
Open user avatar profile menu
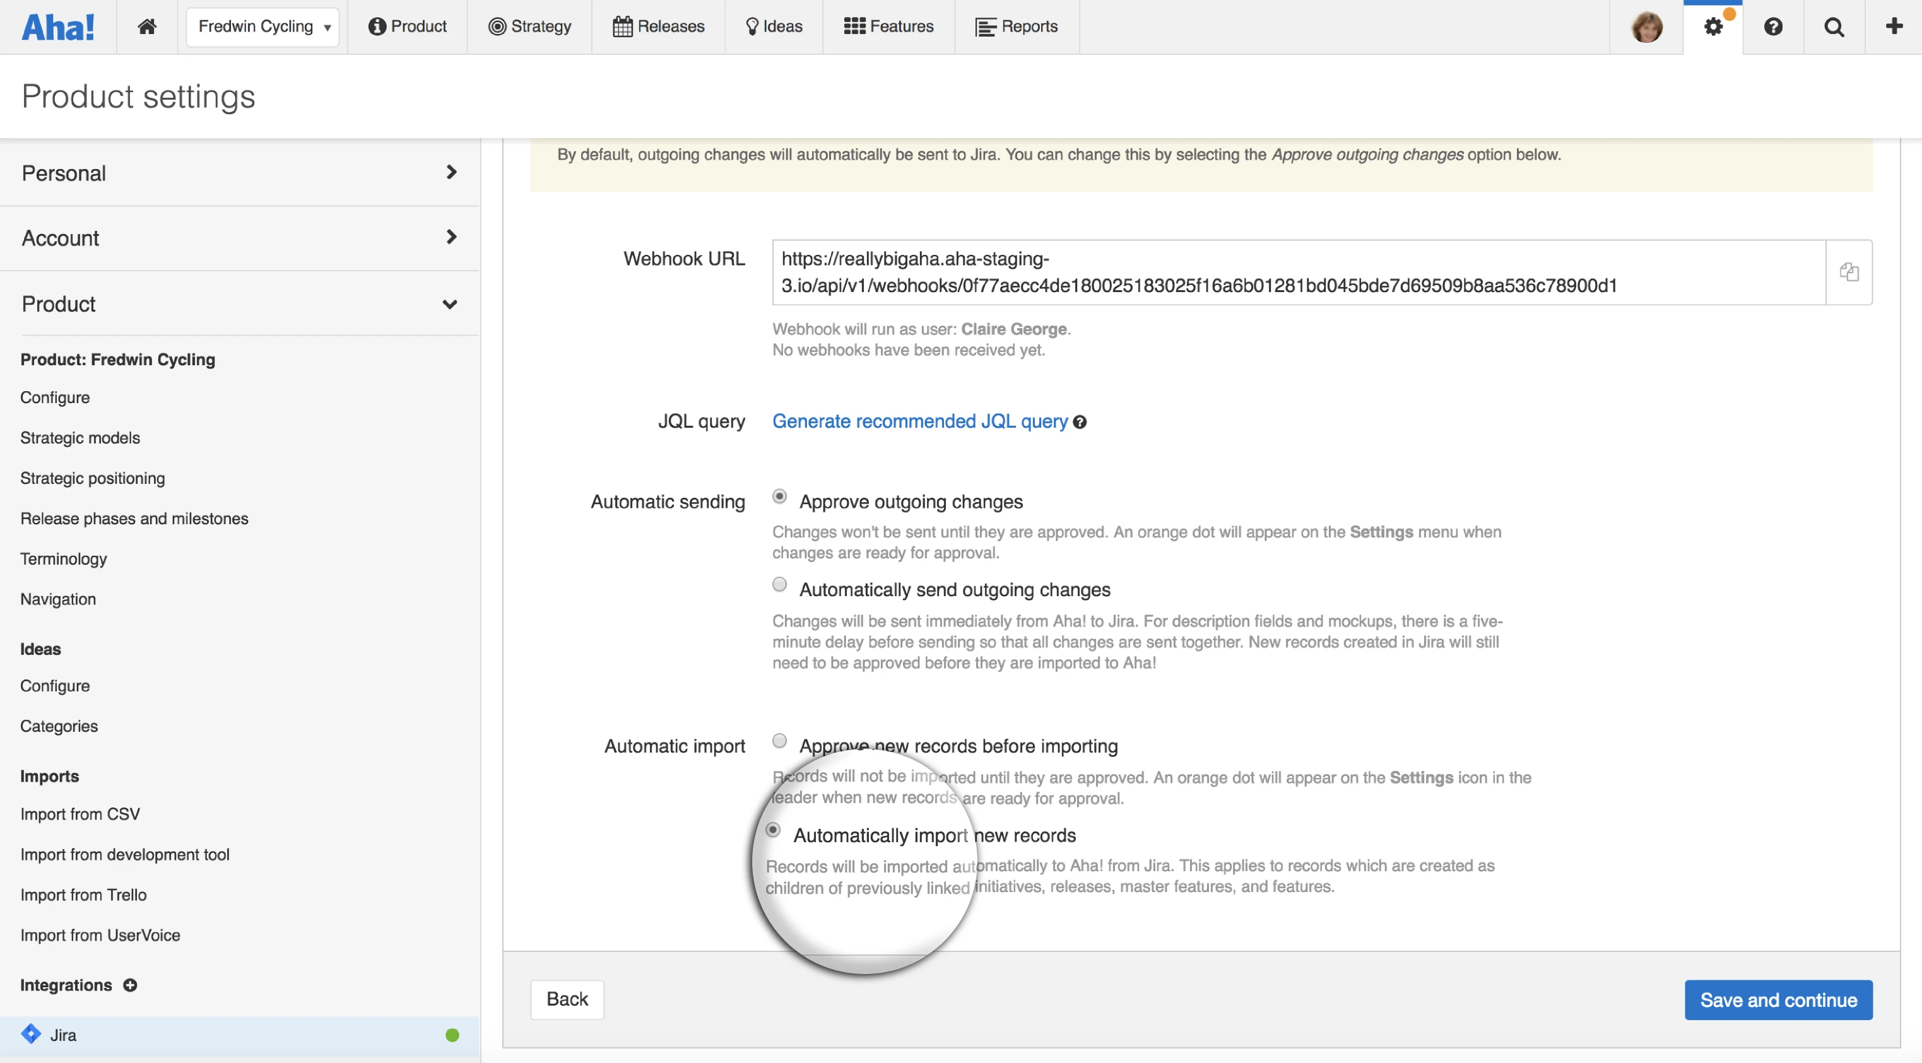click(x=1647, y=27)
